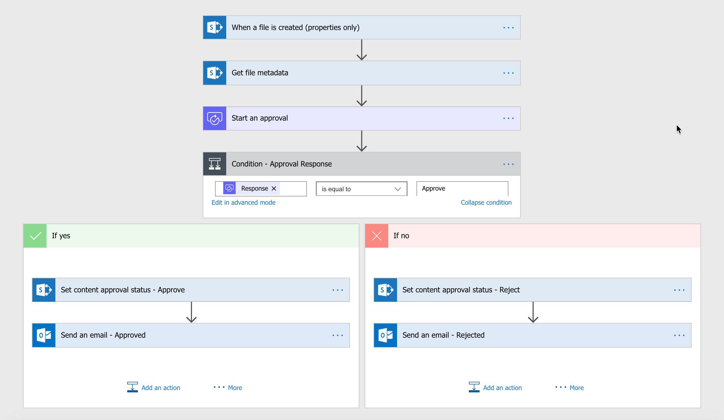724x420 pixels.
Task: Click the SharePoint trigger icon for file creation
Action: 216,28
